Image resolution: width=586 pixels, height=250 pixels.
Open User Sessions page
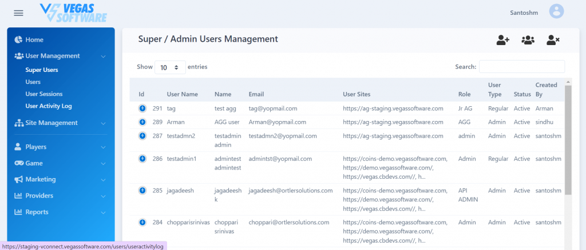click(44, 94)
